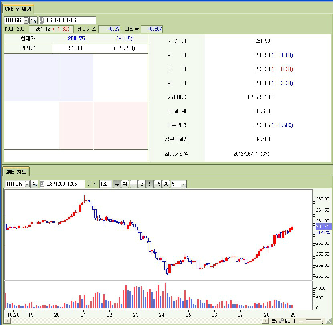Image resolution: width=333 pixels, height=325 pixels.
Task: Click the search magnifier in CME 차트 toolbar
Action: point(34,184)
